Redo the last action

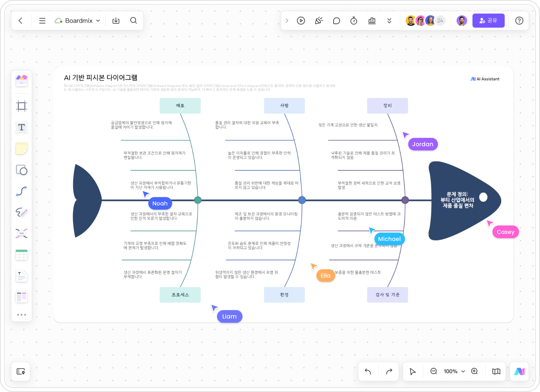(x=389, y=372)
